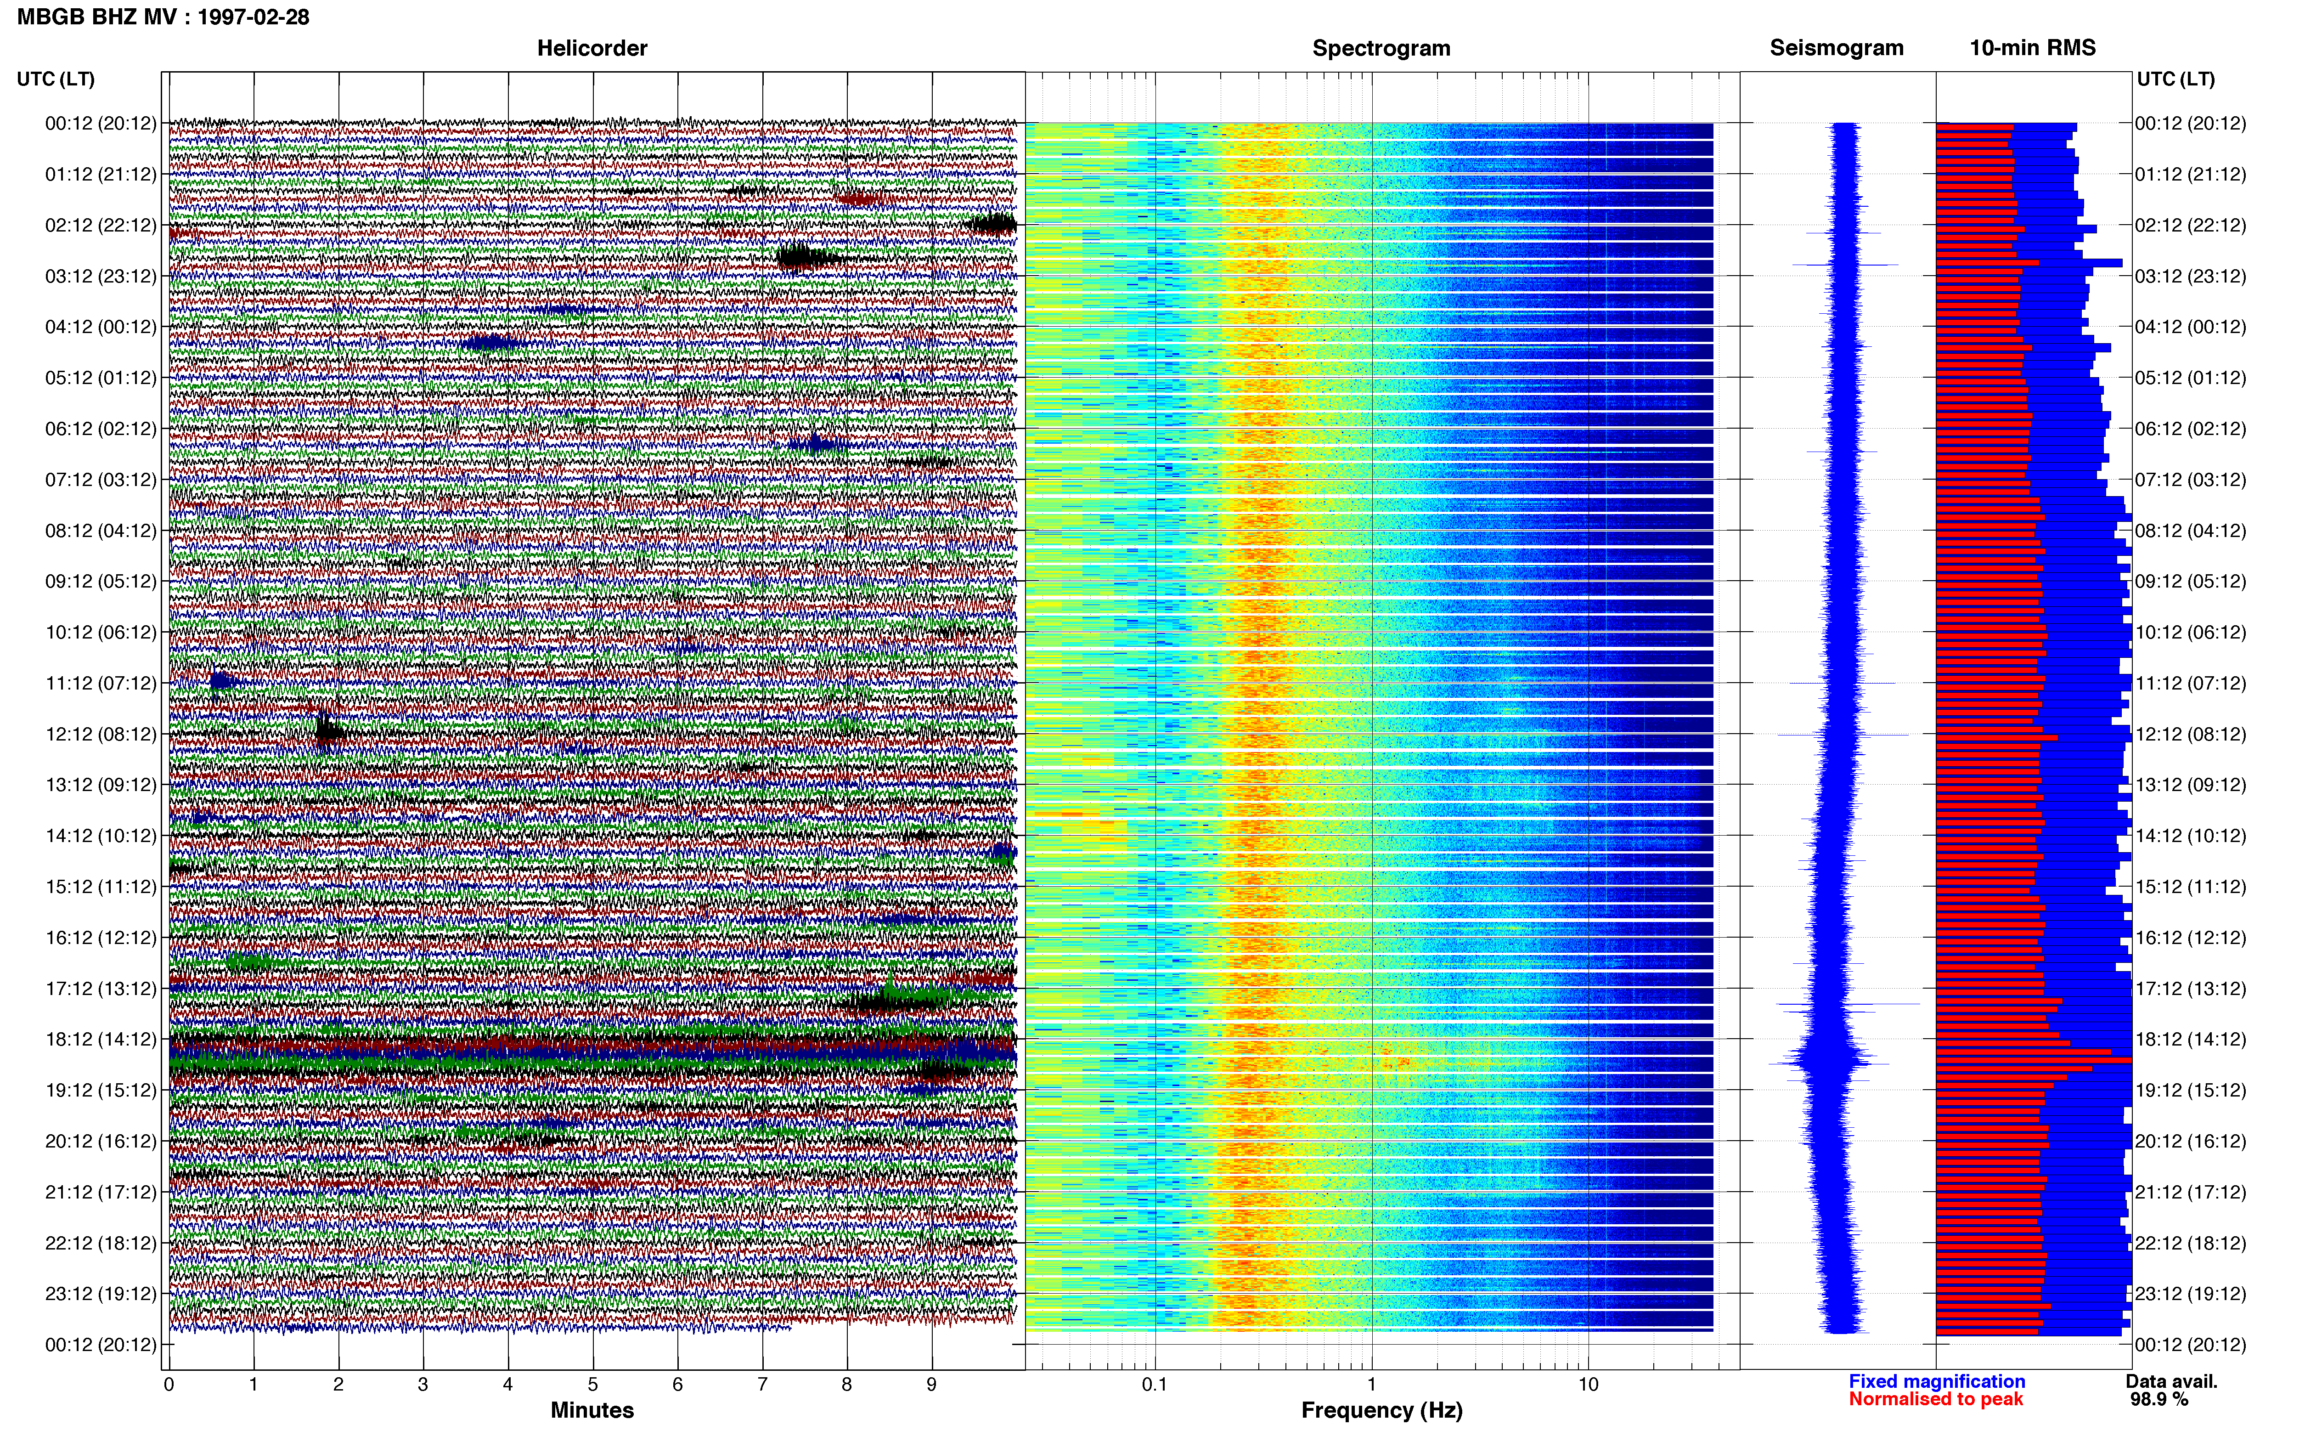This screenshot has height=1442, width=2305.
Task: Click the left time label '11:12 (07:12)'
Action: point(101,683)
